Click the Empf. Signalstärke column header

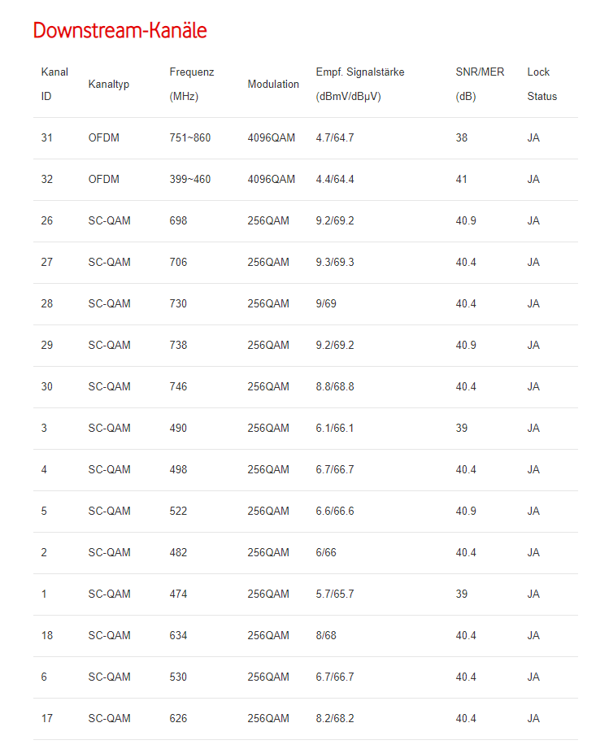359,84
